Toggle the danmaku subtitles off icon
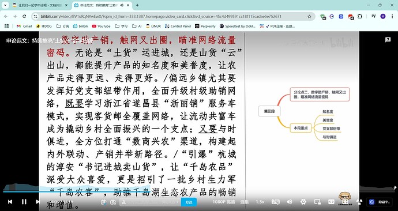398x211 pixels. (x=275, y=202)
